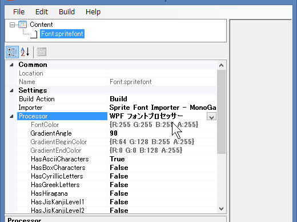Sort properties alphabetically
The height and width of the screenshot is (222, 297).
[x=25, y=52]
